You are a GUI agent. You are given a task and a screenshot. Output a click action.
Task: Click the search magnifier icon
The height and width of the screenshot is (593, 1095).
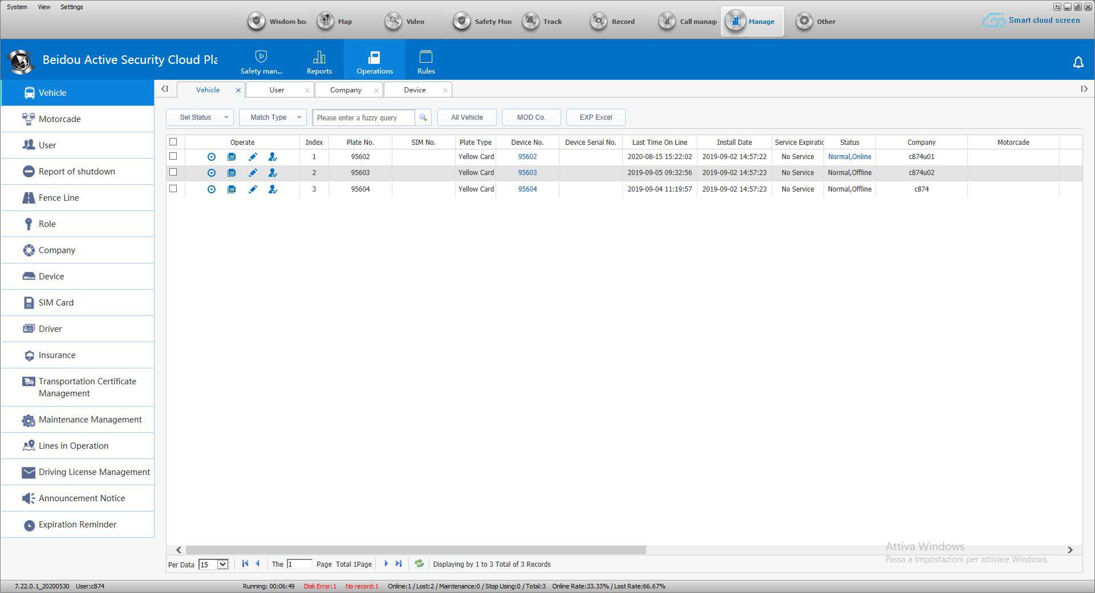(423, 117)
